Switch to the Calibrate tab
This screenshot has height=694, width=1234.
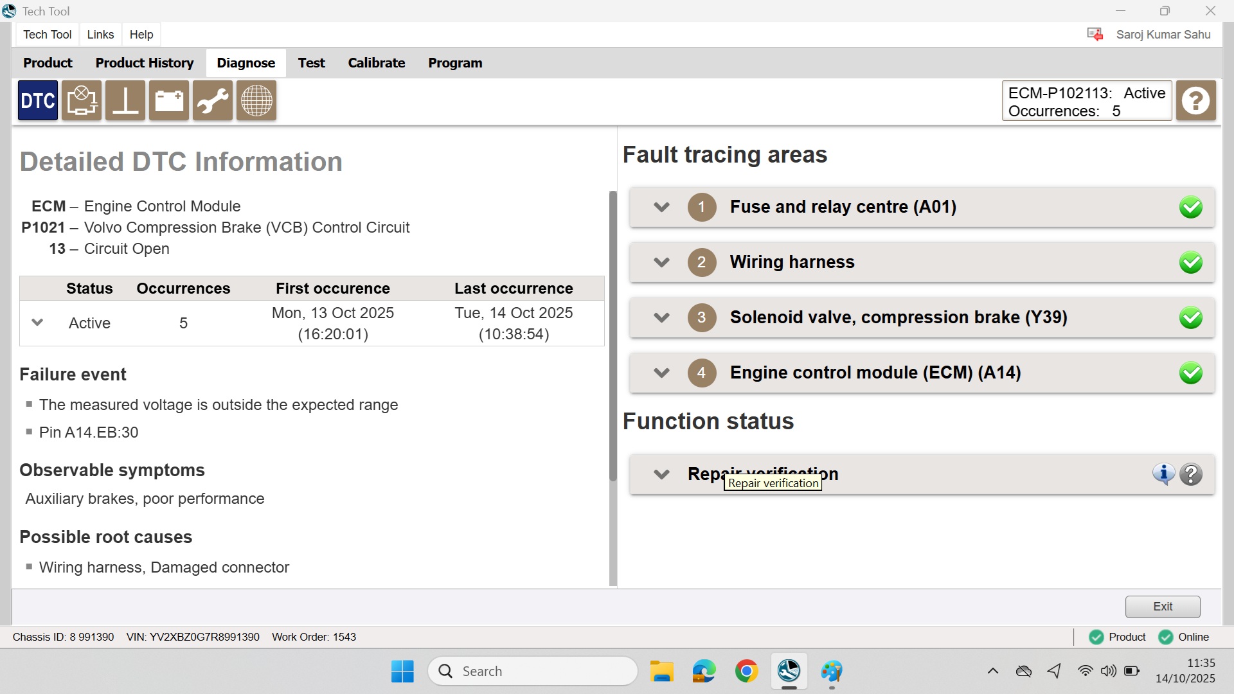[x=376, y=63]
